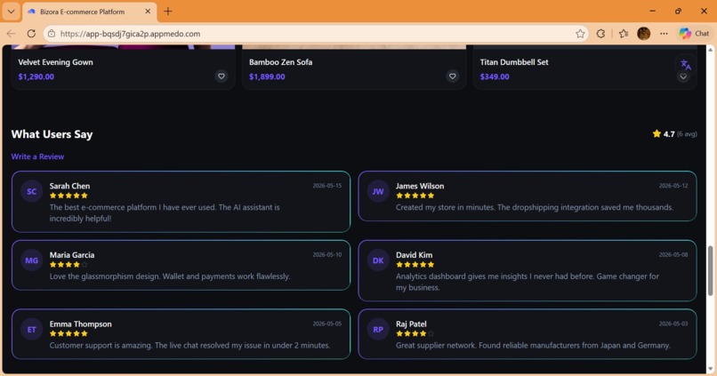717x376 pixels.
Task: Click the review text about dropshipping integration
Action: pyautogui.click(x=535, y=207)
